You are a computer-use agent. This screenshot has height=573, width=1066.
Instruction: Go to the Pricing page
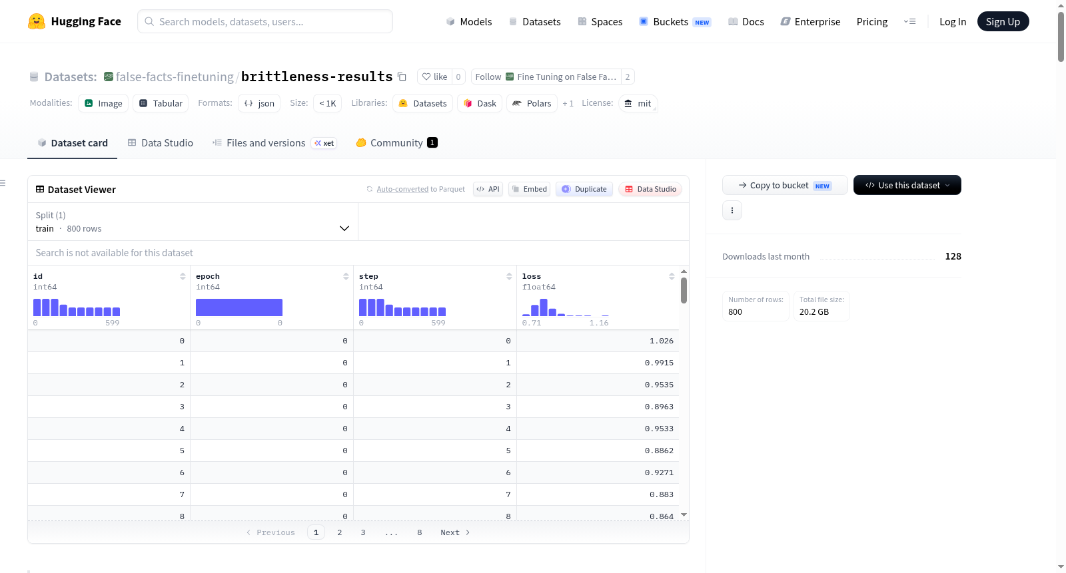(872, 21)
